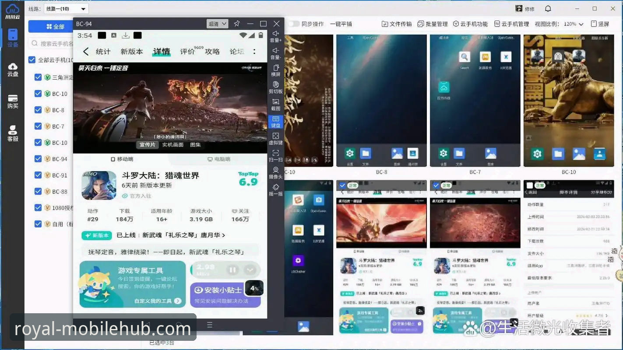The image size is (623, 350).
Task: Open the 云盘 cloud drive section
Action: pyautogui.click(x=13, y=69)
